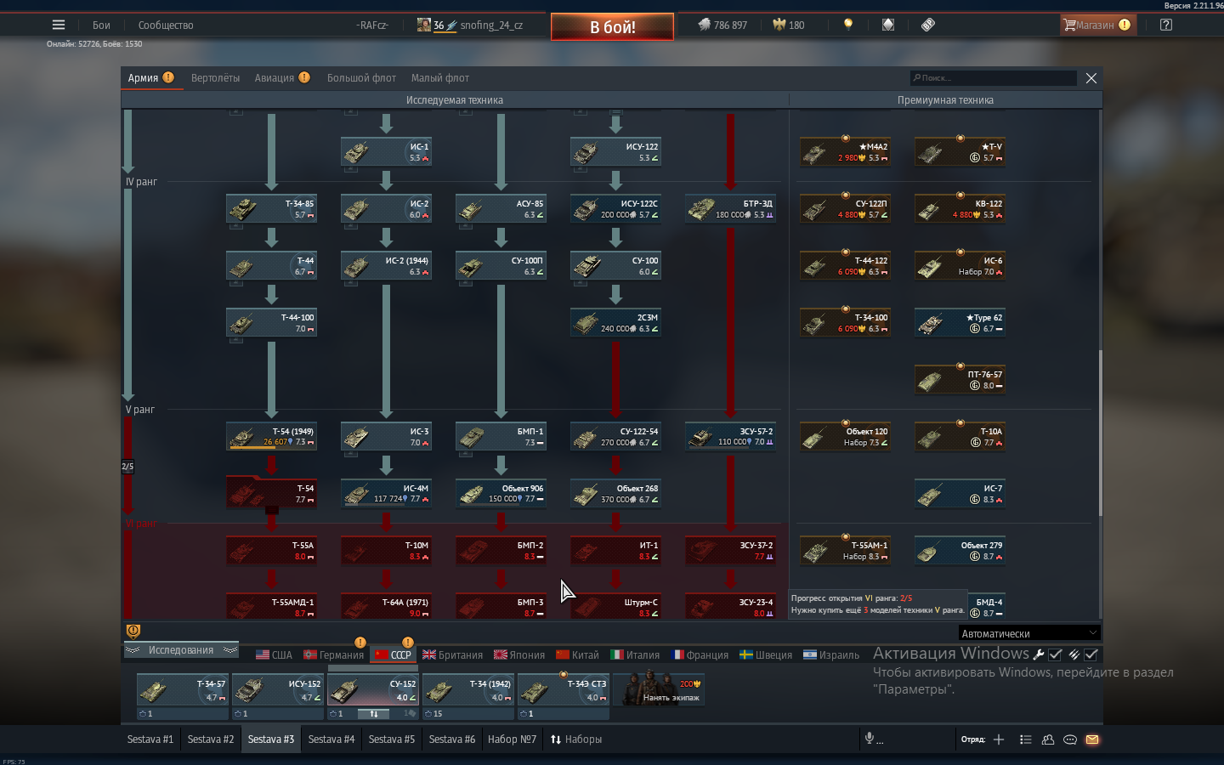Screen dimensions: 1224x765
Task: Open the light bulb research points icon
Action: (x=847, y=25)
